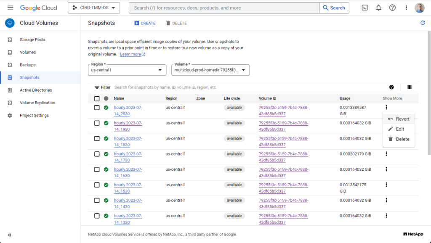Screen dimensions: 431x243
Task: Select checkbox for hourly.2023-07-14_1430 snapshot
Action: click(97, 201)
